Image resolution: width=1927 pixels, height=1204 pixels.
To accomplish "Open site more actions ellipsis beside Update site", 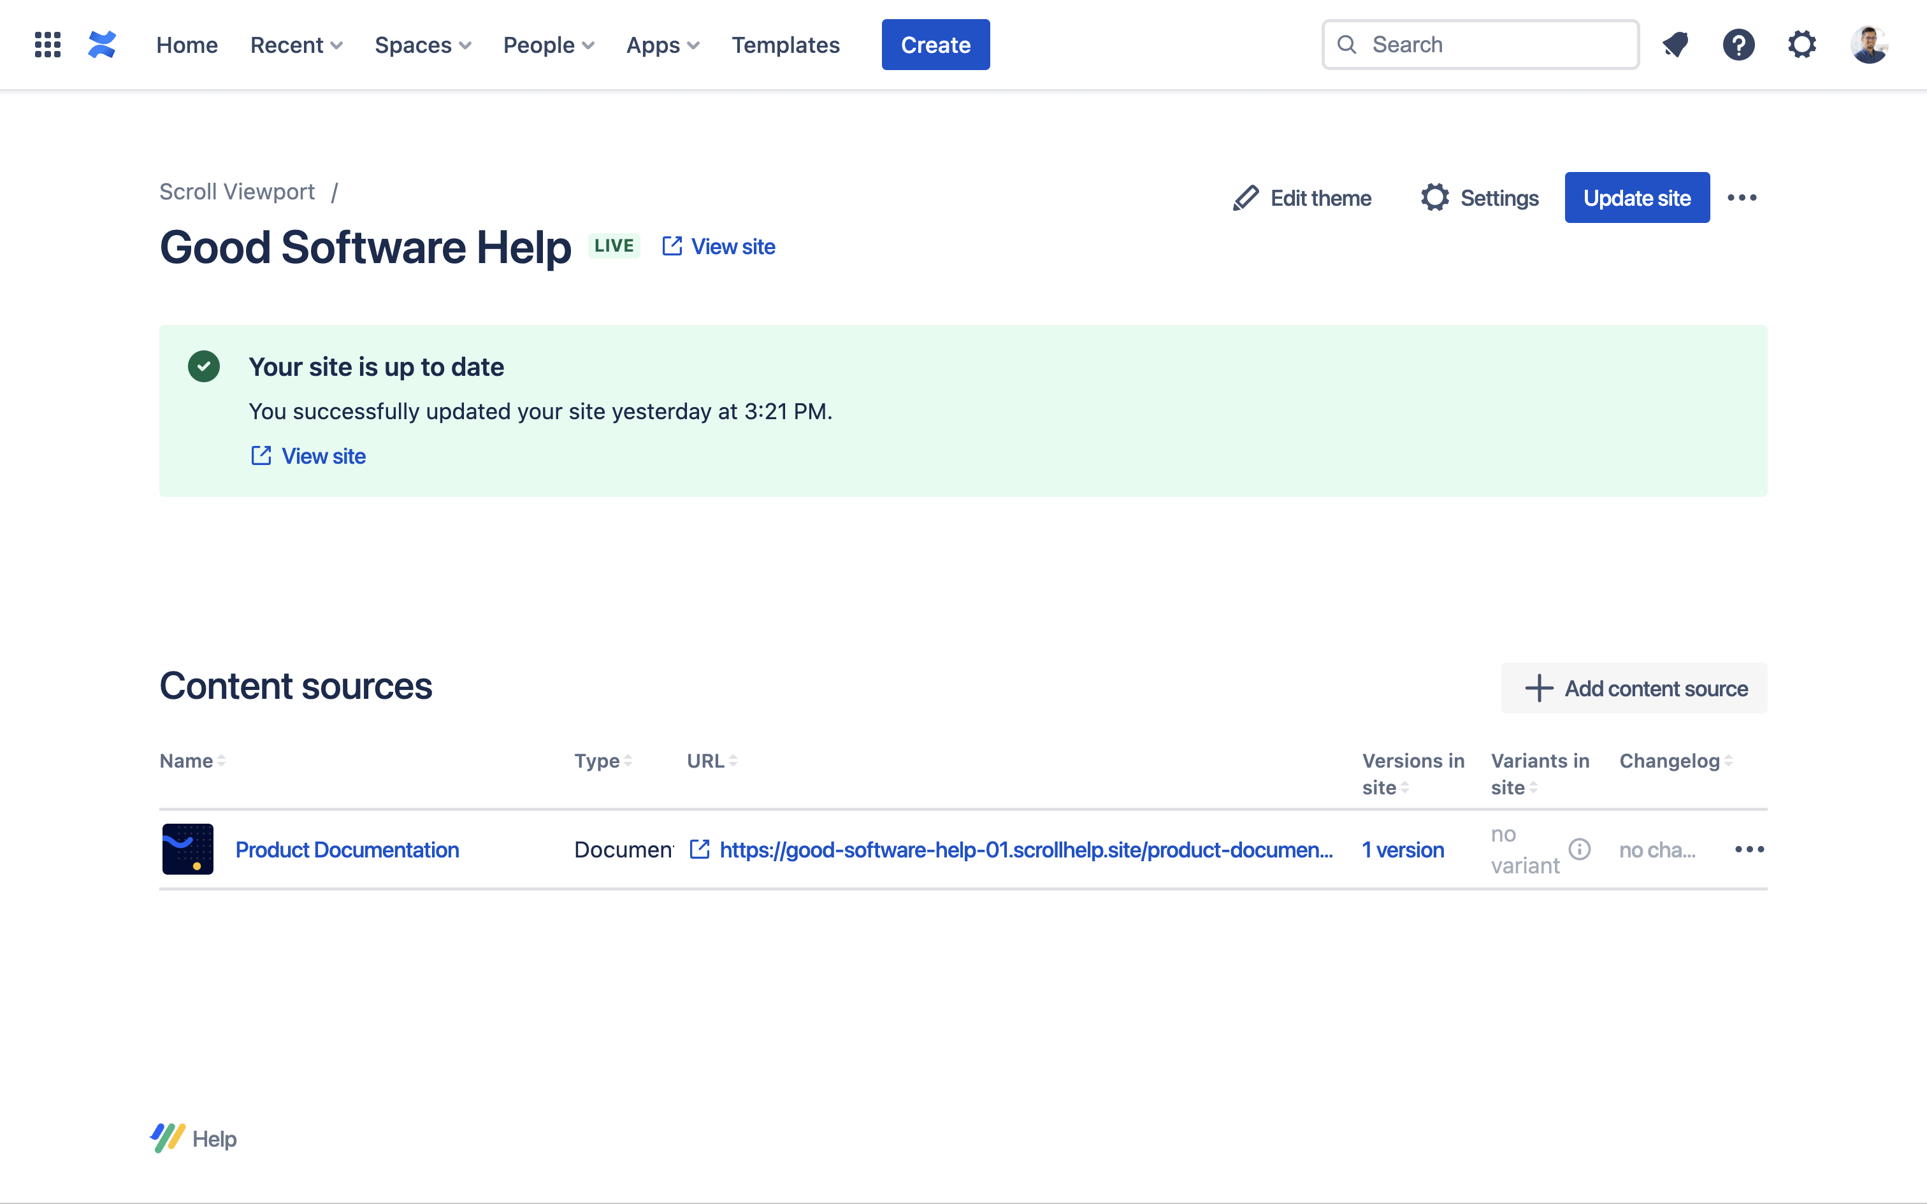I will pos(1742,197).
